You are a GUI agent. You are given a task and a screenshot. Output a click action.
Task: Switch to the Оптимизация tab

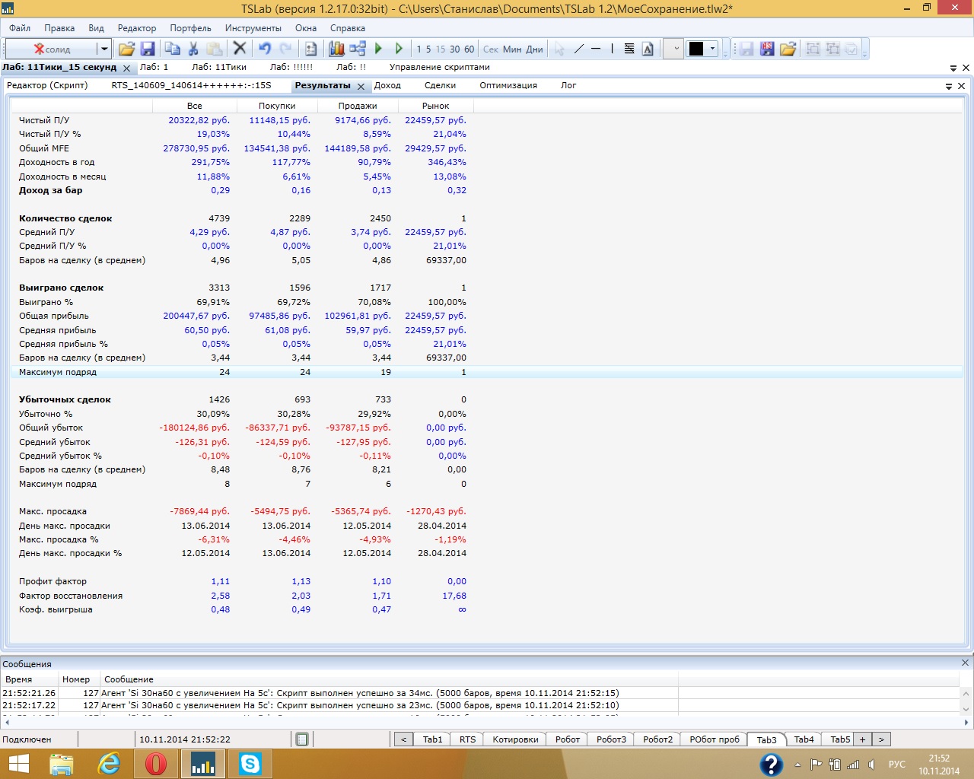tap(508, 85)
